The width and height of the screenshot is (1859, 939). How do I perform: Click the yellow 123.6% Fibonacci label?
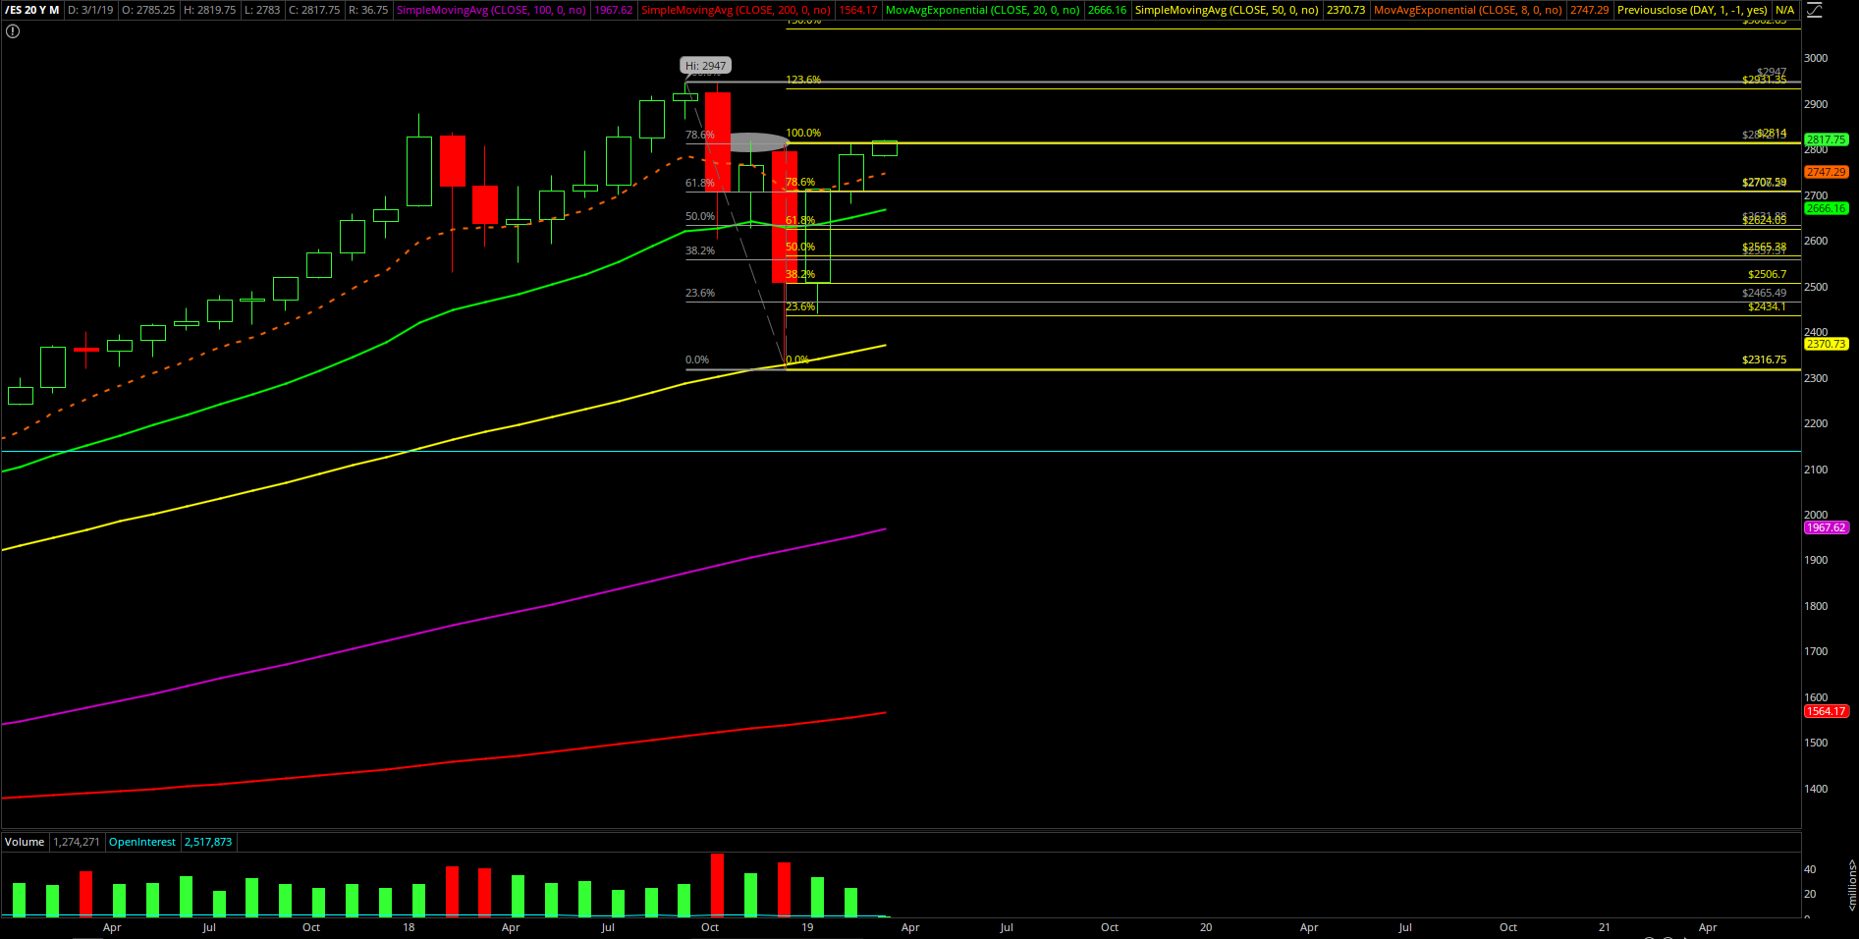pos(803,80)
